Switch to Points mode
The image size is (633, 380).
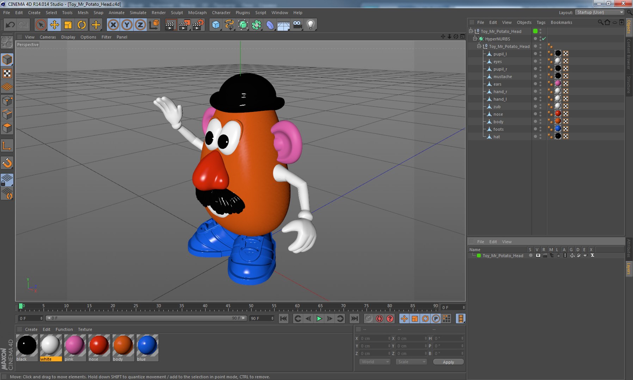tap(7, 101)
